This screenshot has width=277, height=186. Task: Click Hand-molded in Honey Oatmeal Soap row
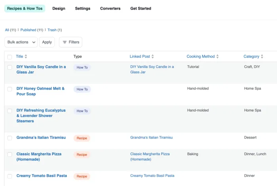(x=198, y=89)
